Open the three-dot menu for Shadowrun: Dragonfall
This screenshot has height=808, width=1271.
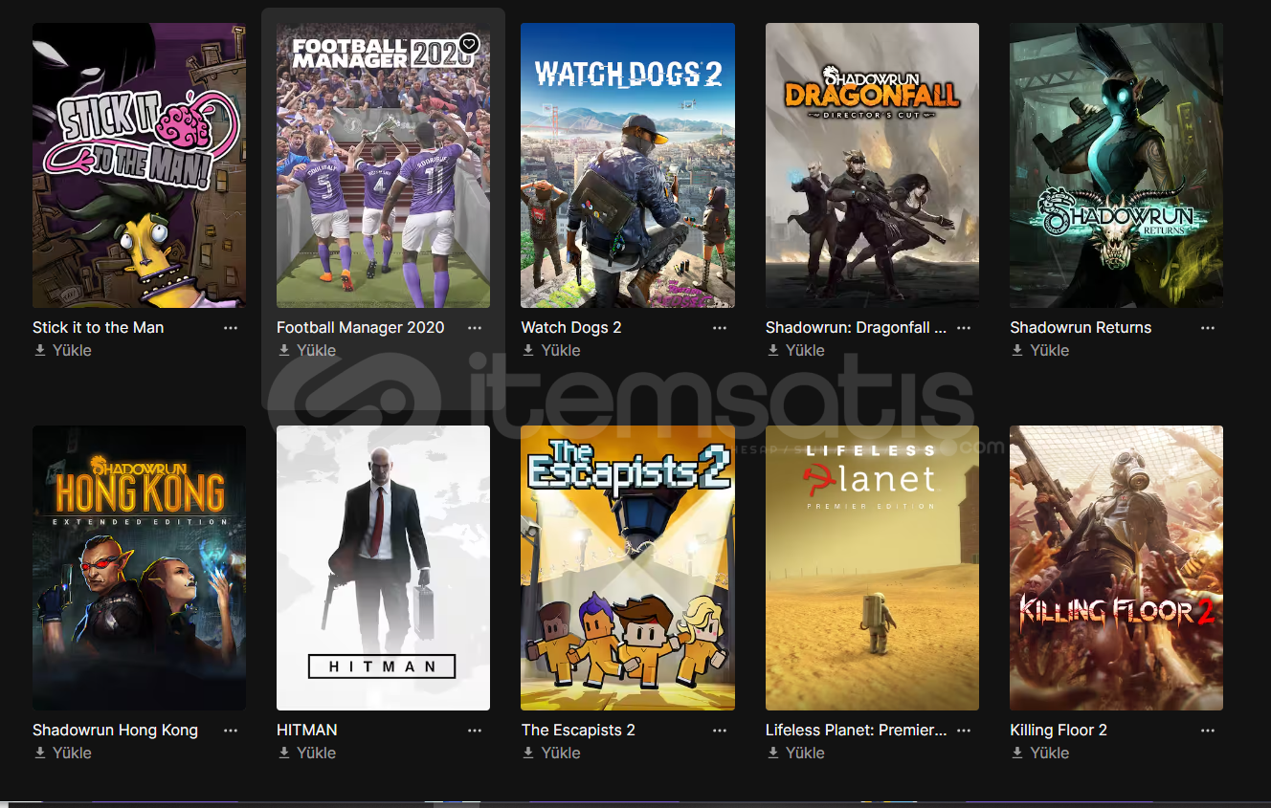click(x=964, y=327)
